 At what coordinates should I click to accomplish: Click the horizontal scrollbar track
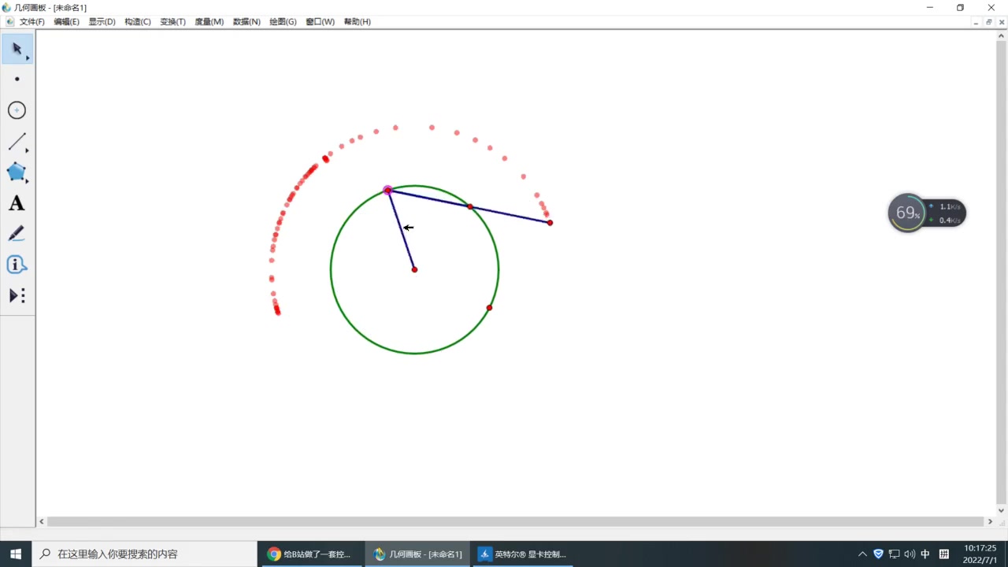click(x=516, y=521)
